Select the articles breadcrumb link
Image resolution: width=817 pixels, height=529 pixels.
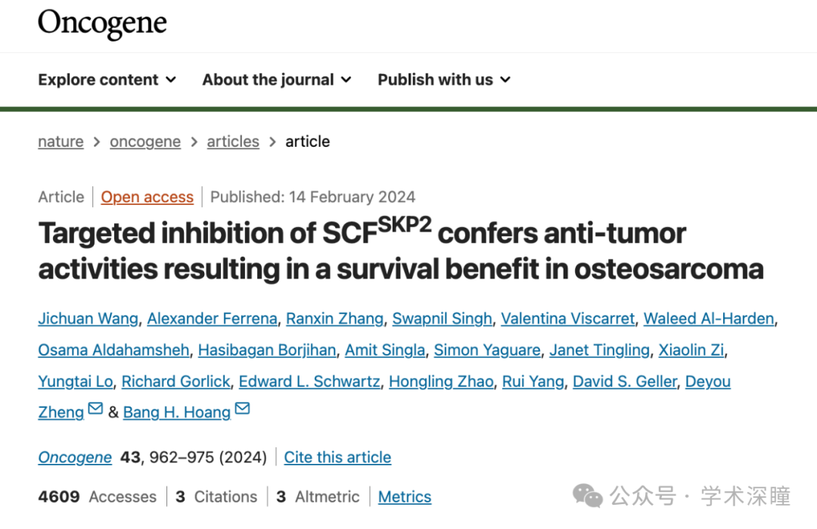[233, 142]
